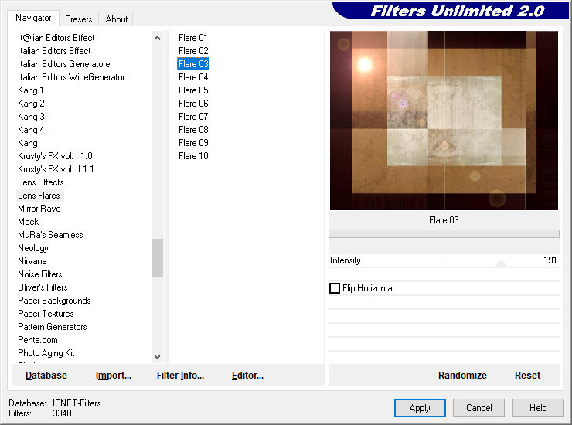This screenshot has height=425, width=572.
Task: Select the highlighted Flare 03 filter
Action: pos(193,64)
